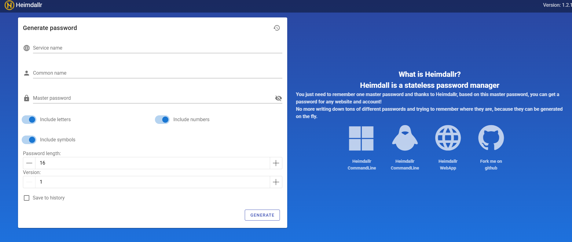Open the Windows Heimdallr CommandLine icon

pos(361,138)
